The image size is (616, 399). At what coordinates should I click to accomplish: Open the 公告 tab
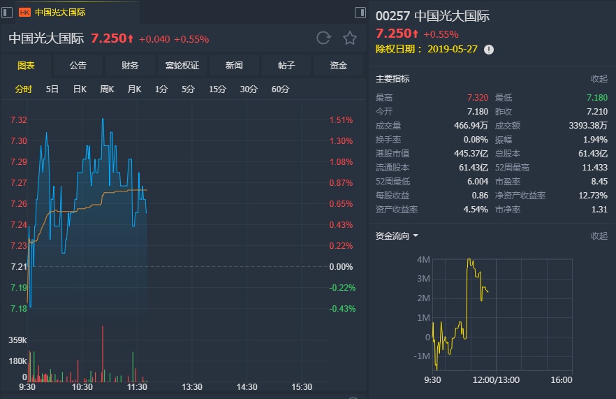78,65
